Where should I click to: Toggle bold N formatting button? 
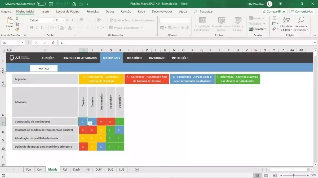[x=32, y=27]
